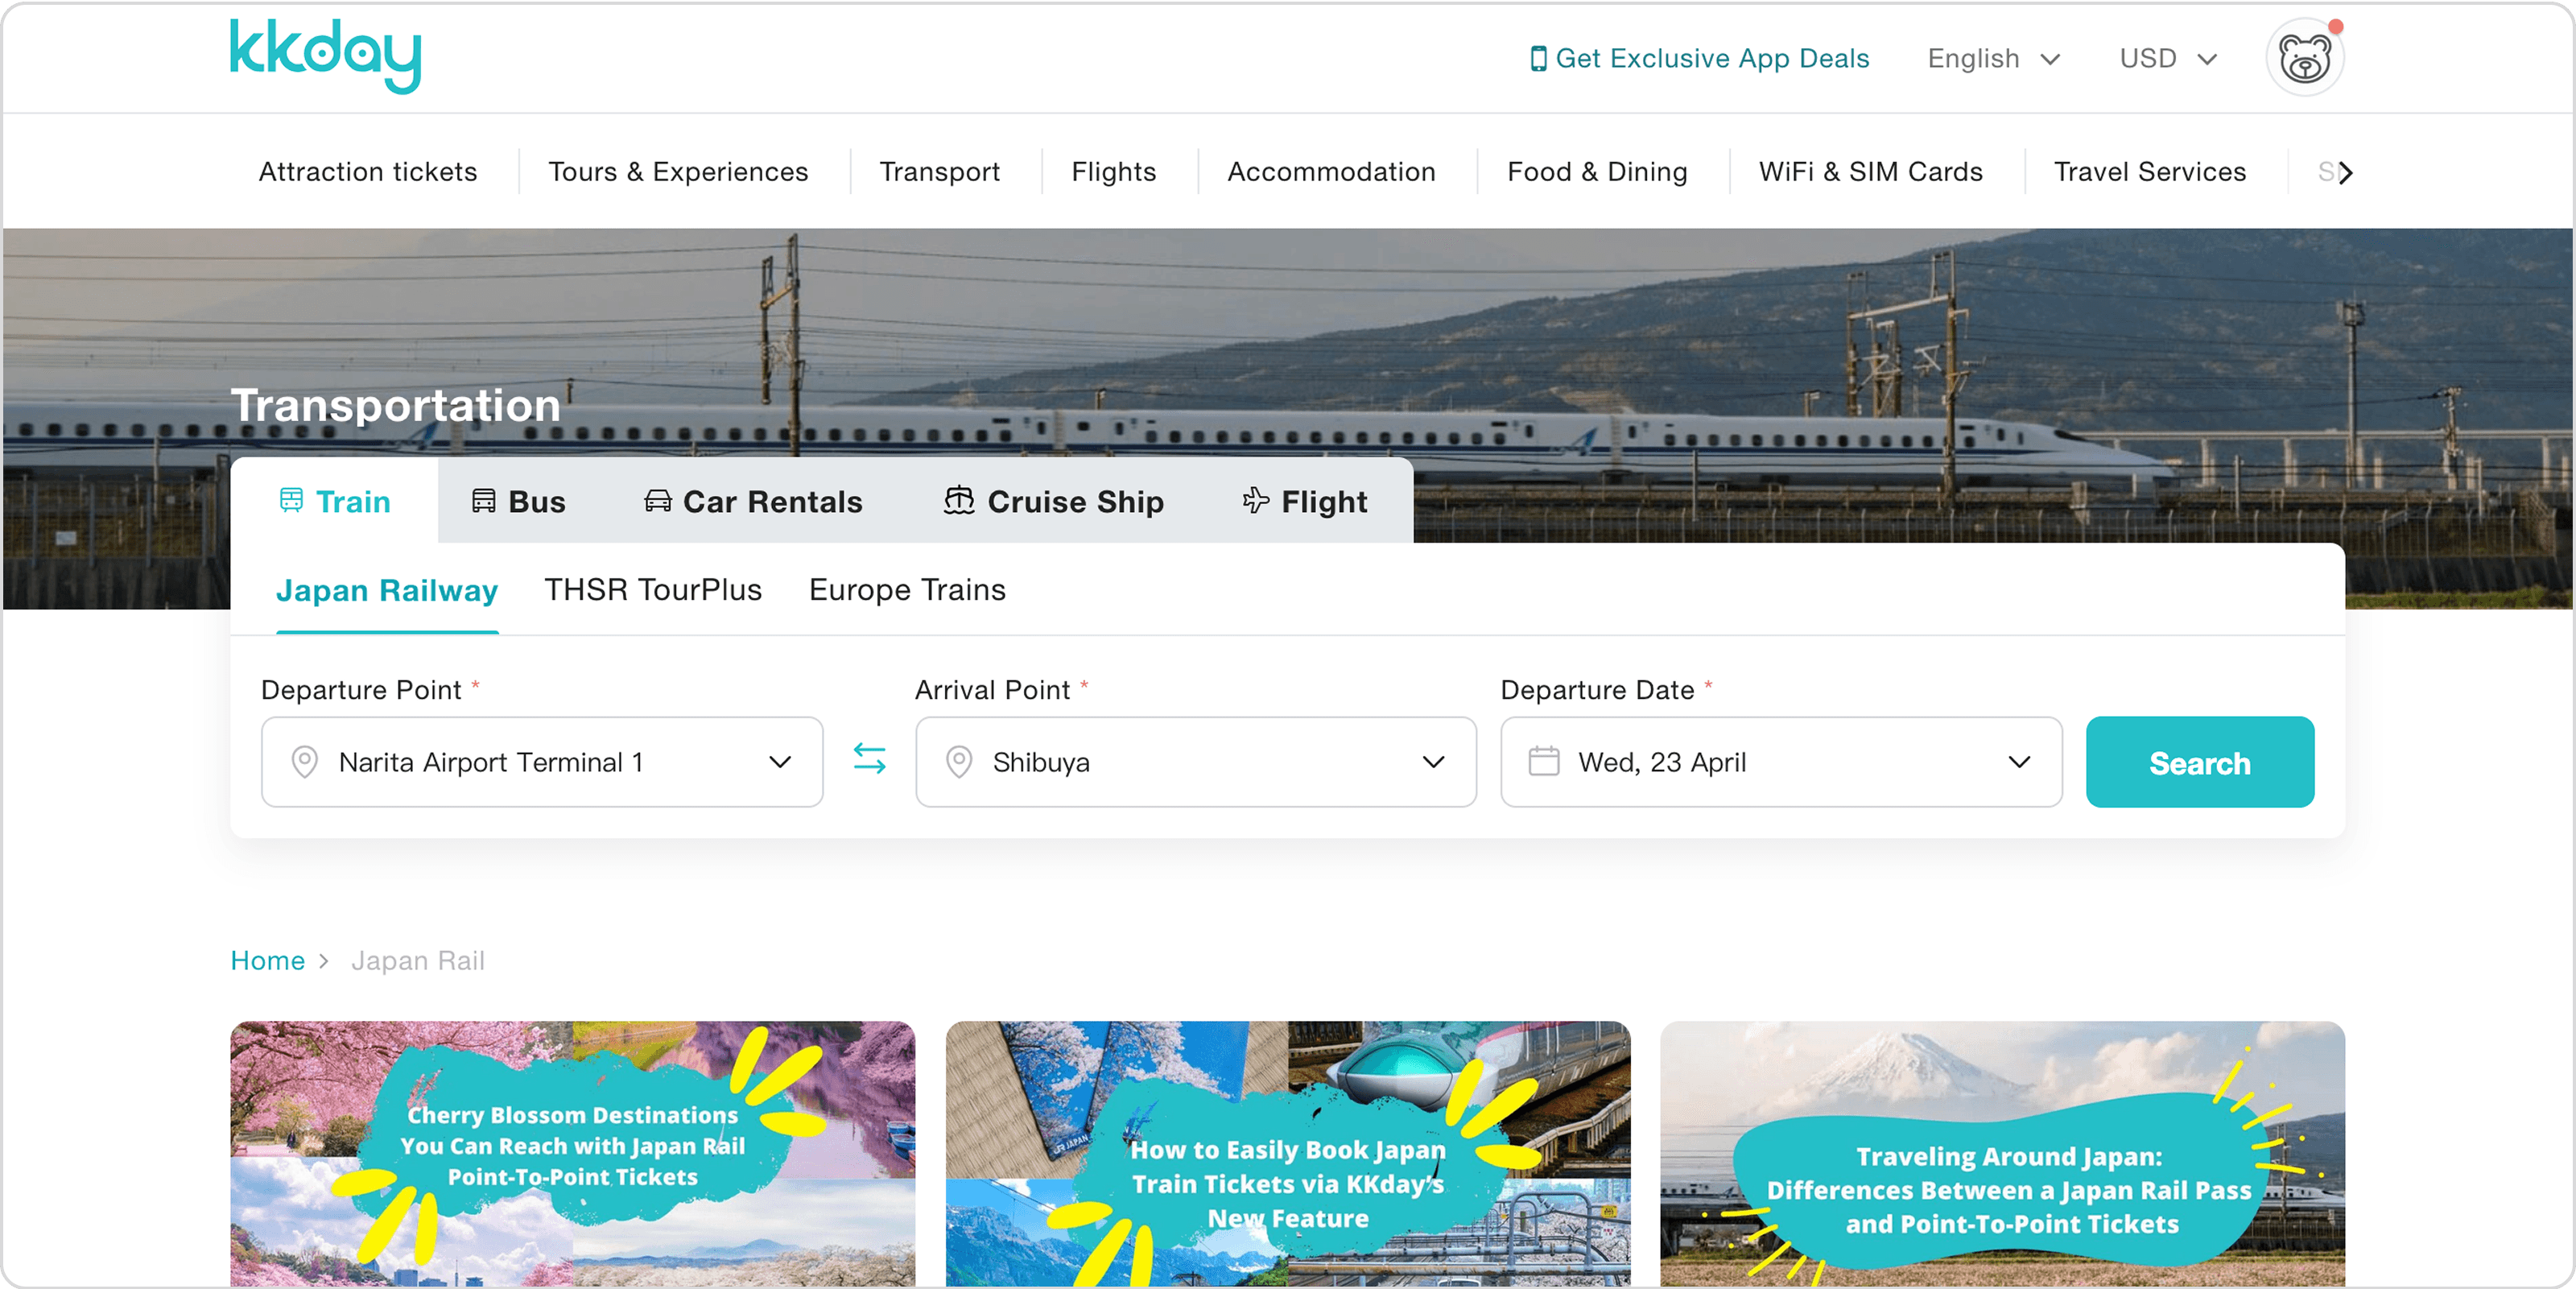This screenshot has height=1289, width=2576.
Task: Switch to the Car Rentals tab
Action: 753,501
